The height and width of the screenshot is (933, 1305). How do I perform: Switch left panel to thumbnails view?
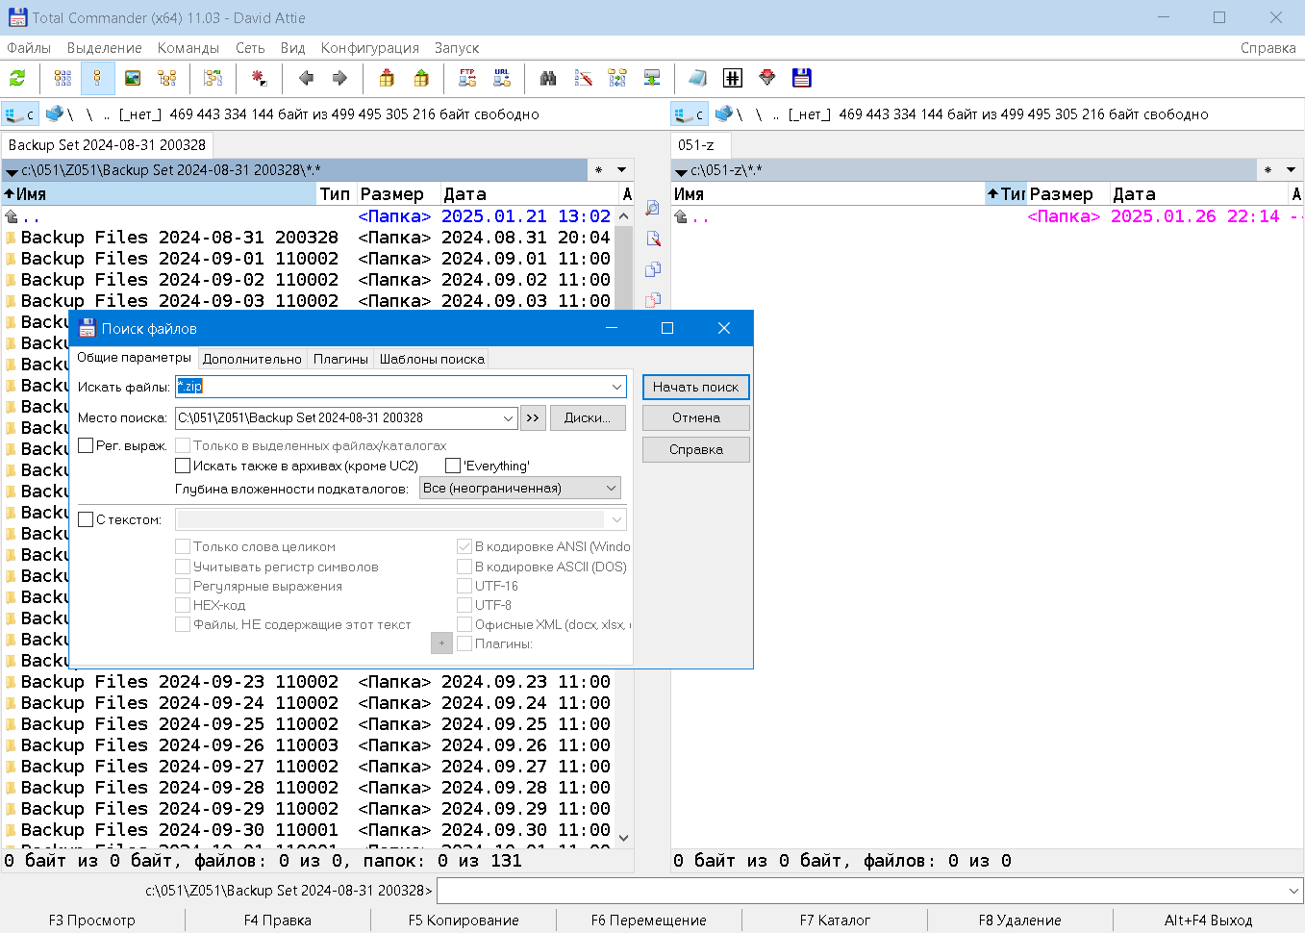coord(133,78)
